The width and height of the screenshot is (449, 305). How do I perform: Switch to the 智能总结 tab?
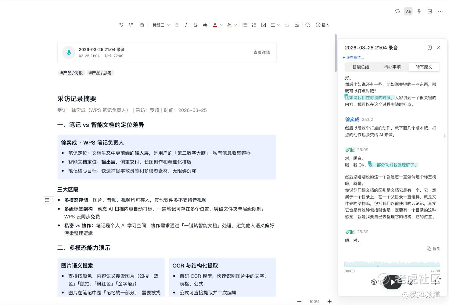point(361,67)
